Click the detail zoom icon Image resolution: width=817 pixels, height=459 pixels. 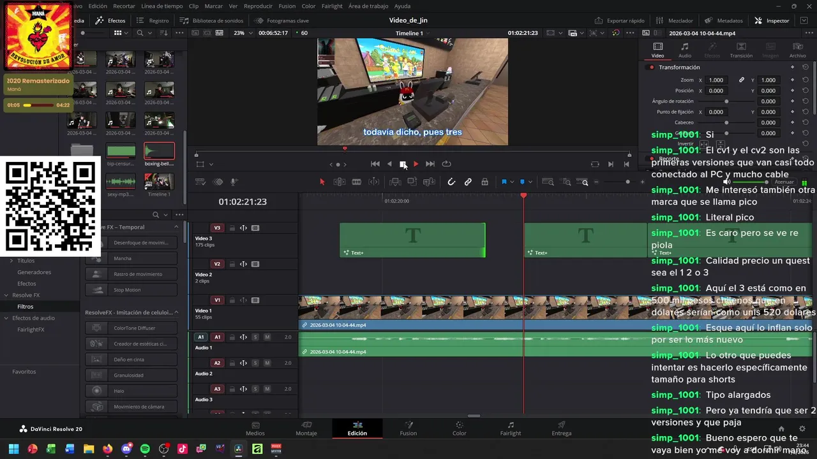click(x=567, y=182)
